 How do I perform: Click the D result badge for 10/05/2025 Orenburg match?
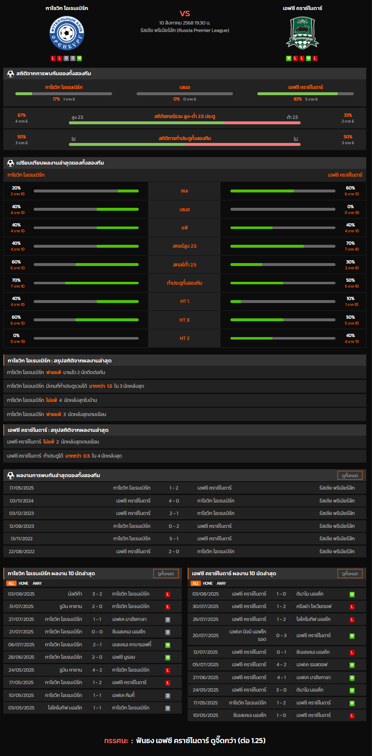pos(168,696)
